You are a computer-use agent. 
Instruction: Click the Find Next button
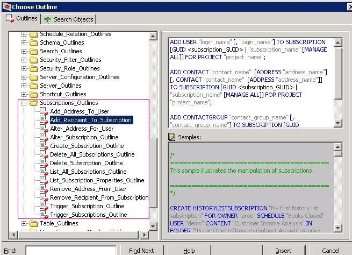(141, 251)
